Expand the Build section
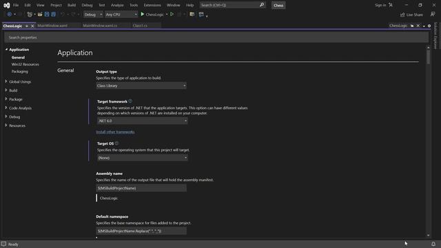The height and width of the screenshot is (248, 441). point(6,90)
